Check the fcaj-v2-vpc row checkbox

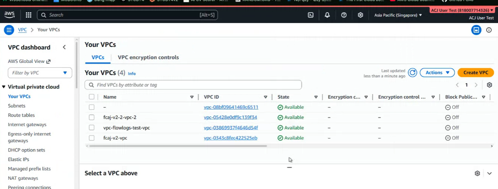point(92,138)
